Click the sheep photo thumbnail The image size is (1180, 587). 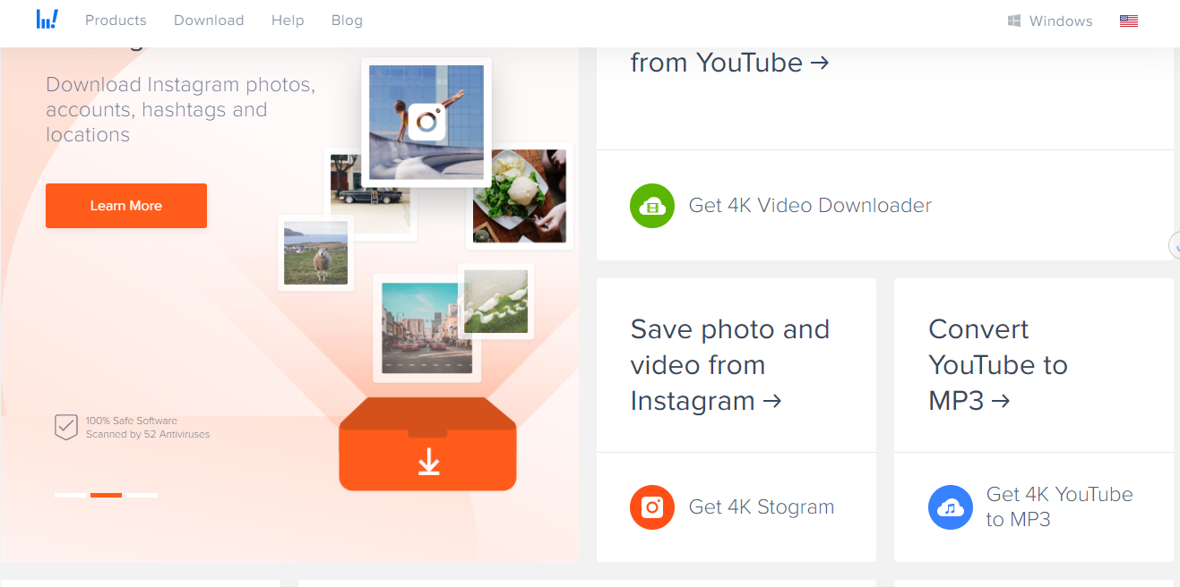click(x=316, y=253)
